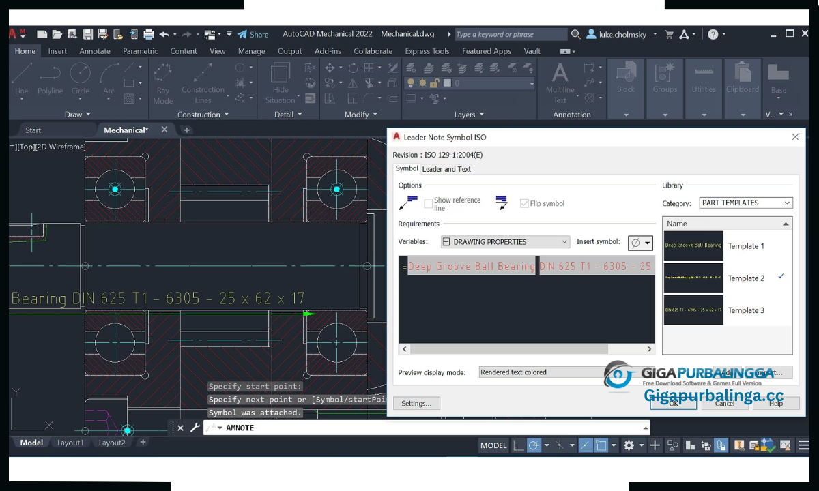Open the Insert symbol dropdown
Image resolution: width=819 pixels, height=491 pixels.
point(641,242)
